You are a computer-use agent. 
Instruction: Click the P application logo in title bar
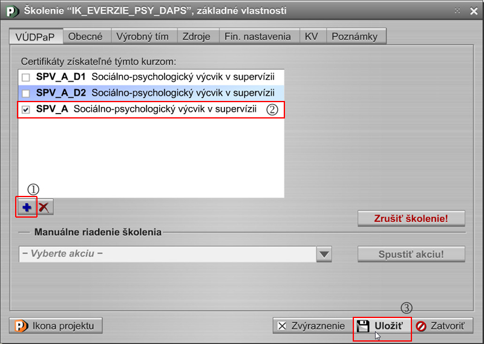click(x=12, y=11)
